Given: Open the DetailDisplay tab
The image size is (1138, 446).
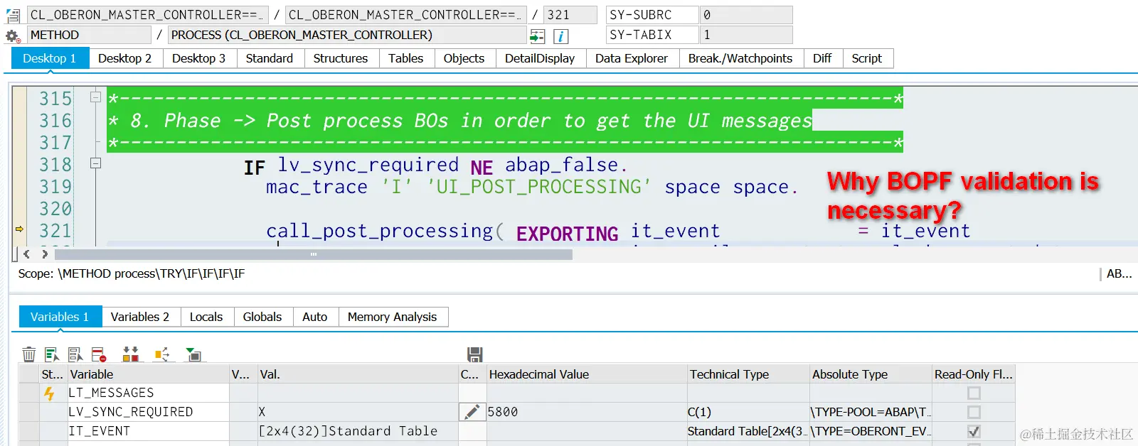Looking at the screenshot, I should click(x=540, y=58).
